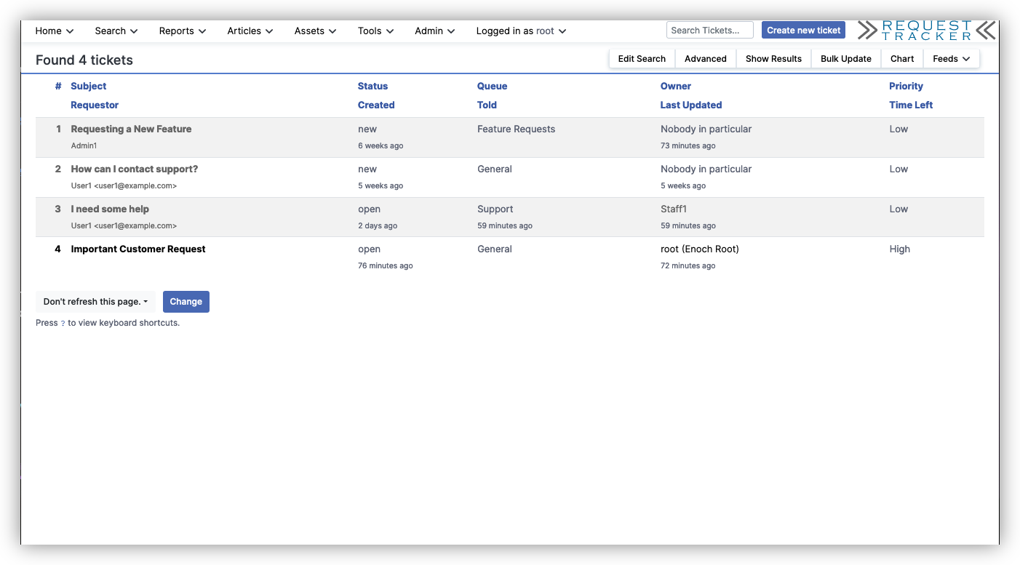The image size is (1020, 565).
Task: Click the Feature Requests queue cell
Action: click(516, 129)
